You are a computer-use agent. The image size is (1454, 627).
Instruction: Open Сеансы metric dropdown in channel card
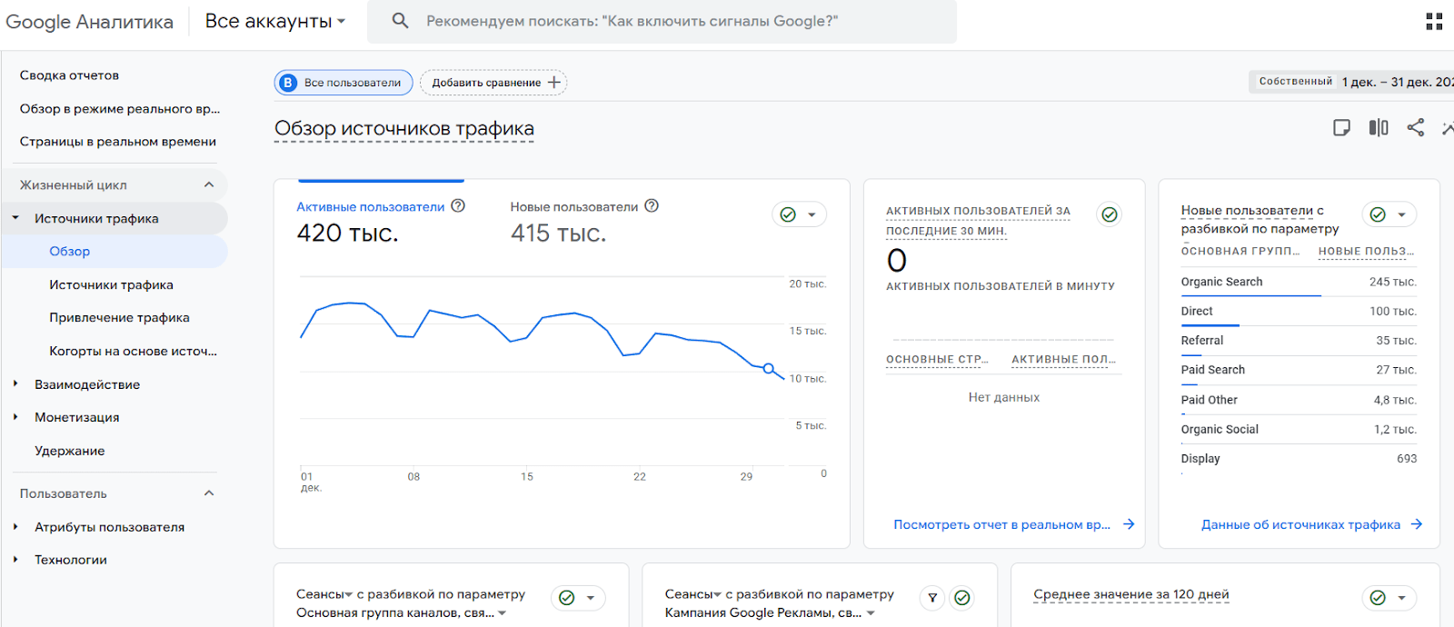(324, 594)
